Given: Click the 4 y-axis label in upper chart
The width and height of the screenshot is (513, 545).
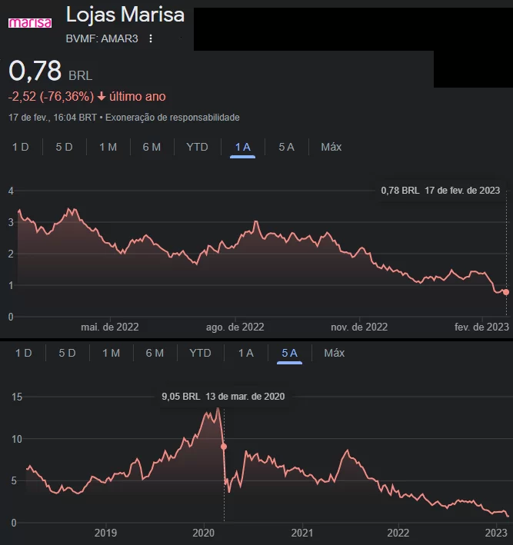Looking at the screenshot, I should point(11,191).
